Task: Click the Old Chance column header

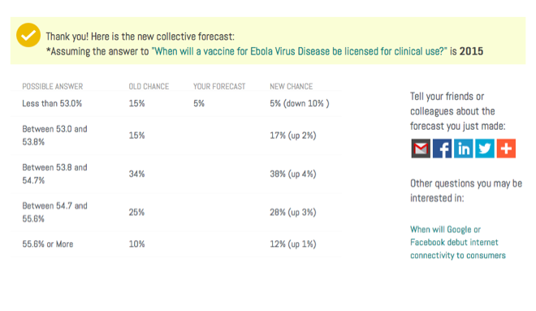Action: click(x=149, y=86)
